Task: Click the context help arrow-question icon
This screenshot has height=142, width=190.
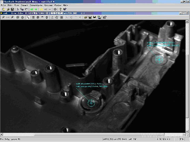Action: [x=65, y=9]
